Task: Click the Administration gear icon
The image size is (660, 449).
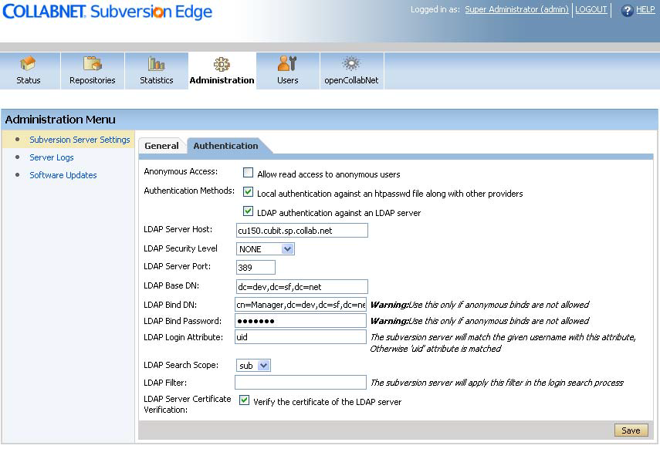Action: (222, 69)
